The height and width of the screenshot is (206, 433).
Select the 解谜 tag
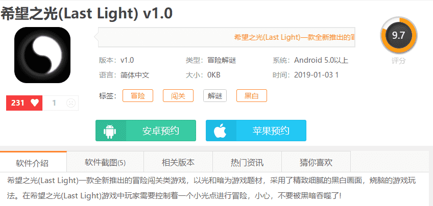[x=215, y=95]
